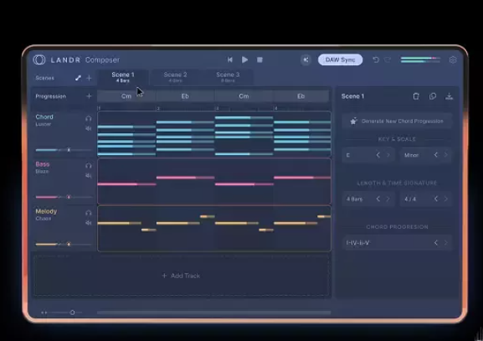Select the Bass track name
The image size is (483, 341).
click(x=43, y=164)
